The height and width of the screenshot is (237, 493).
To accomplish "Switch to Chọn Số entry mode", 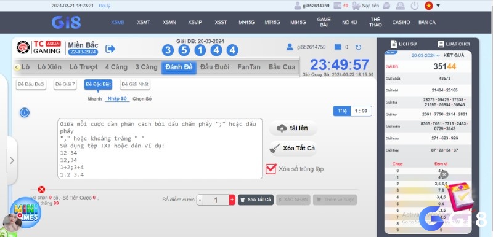I will coord(142,99).
